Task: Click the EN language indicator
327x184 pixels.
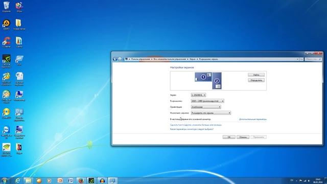Action: click(x=292, y=180)
